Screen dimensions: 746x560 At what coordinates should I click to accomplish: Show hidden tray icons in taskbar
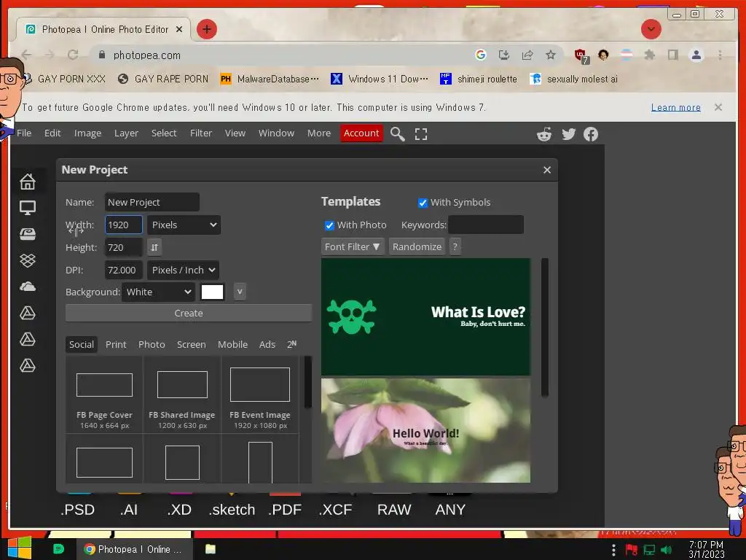(613, 550)
